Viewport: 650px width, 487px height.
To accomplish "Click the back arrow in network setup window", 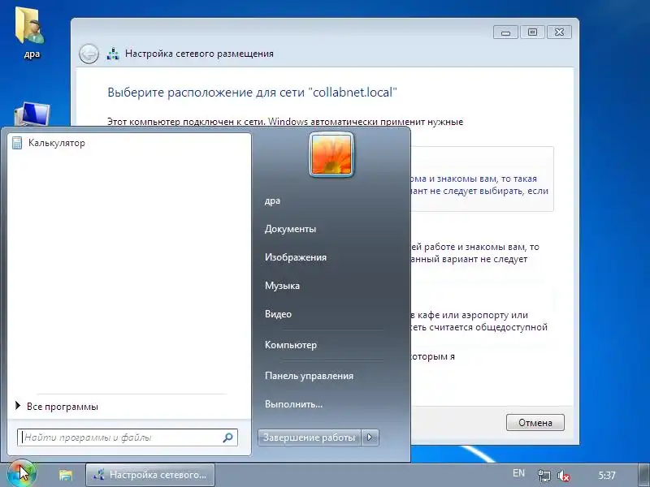I will click(89, 54).
